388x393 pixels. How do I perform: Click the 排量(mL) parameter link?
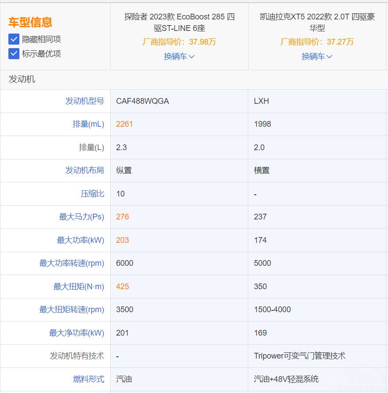click(x=88, y=124)
